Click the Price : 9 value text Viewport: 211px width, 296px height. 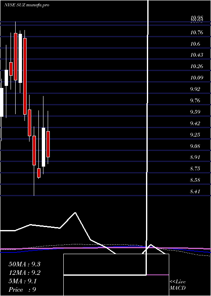(22, 290)
